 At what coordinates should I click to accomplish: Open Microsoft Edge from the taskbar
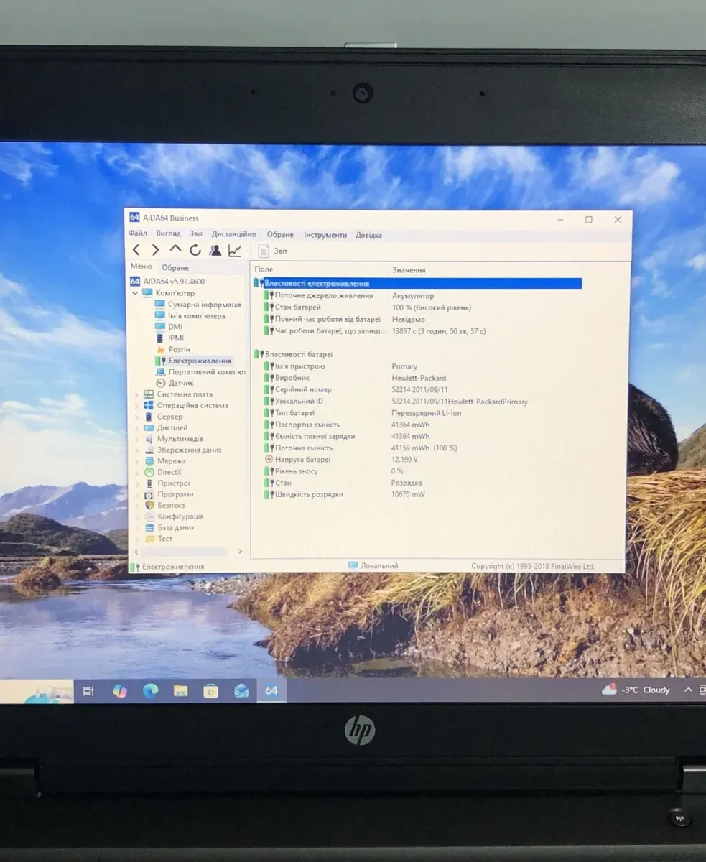150,691
